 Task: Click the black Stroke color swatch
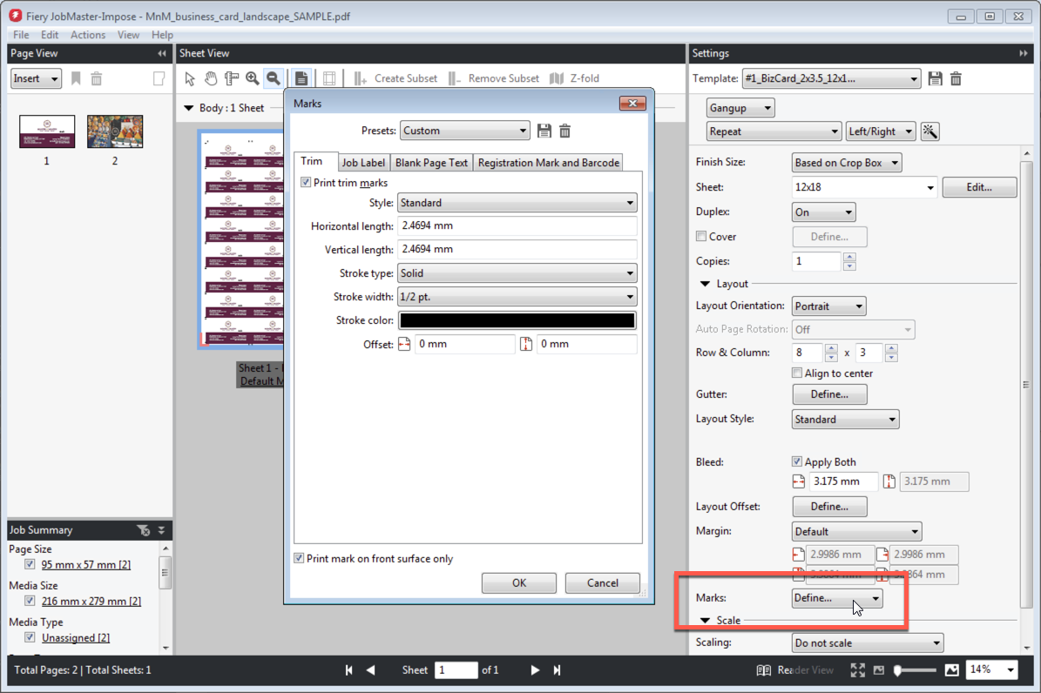pos(517,320)
